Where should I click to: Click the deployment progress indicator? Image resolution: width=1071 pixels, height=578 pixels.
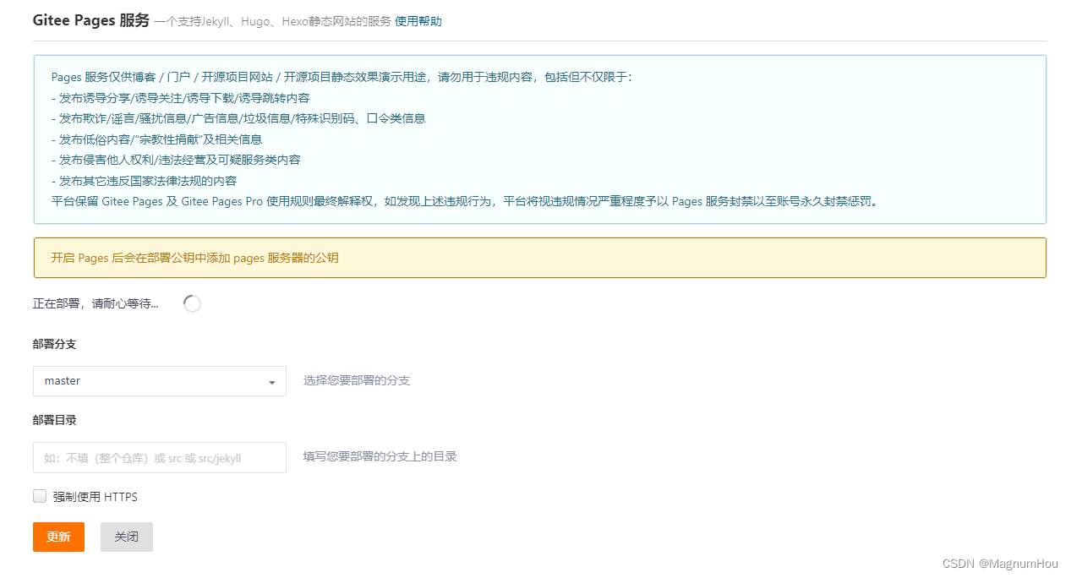[x=192, y=303]
